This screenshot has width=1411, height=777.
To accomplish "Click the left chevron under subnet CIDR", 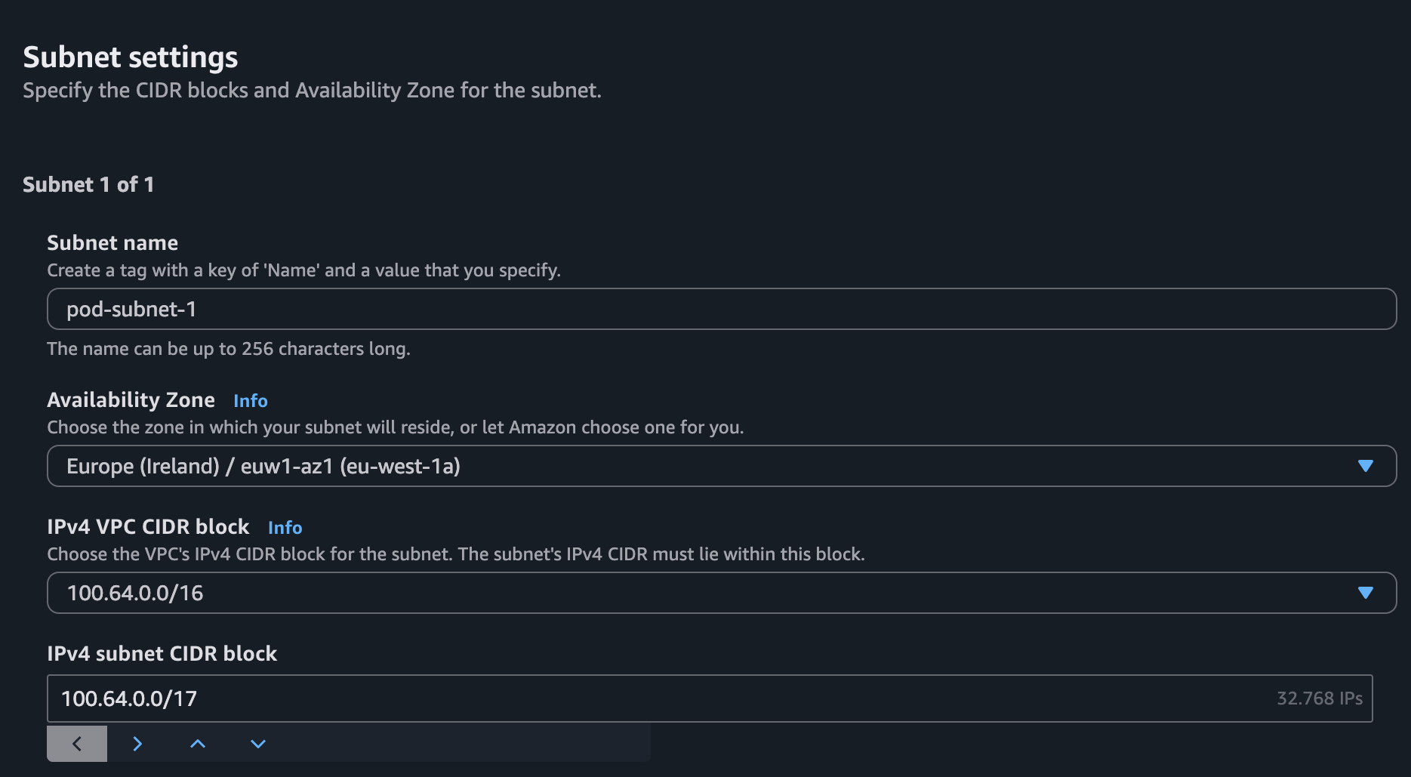I will click(77, 744).
